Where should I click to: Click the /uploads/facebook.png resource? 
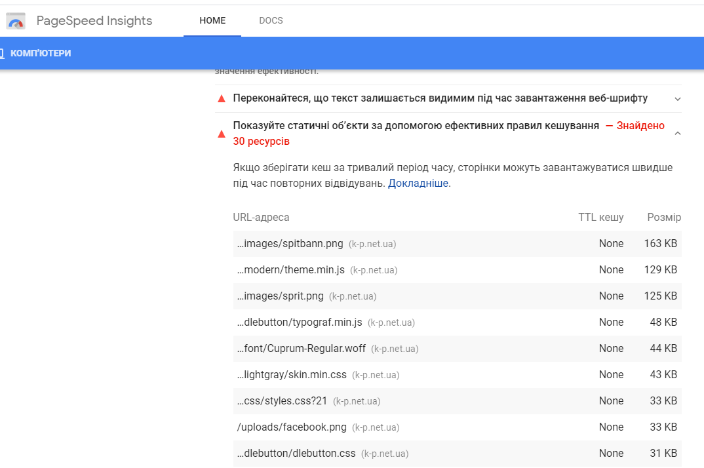(292, 427)
